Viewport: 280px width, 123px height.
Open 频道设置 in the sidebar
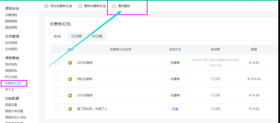(x=11, y=105)
